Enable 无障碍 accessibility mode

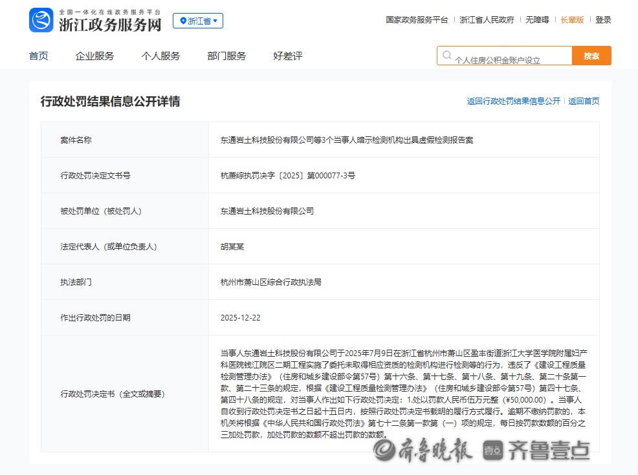[537, 20]
